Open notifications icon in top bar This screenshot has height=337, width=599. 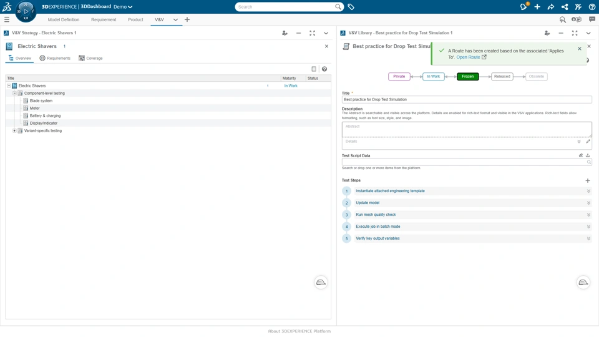(x=524, y=7)
